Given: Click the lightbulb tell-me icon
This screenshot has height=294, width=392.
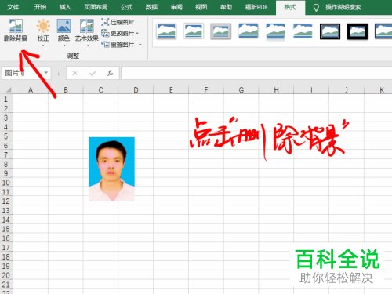Looking at the screenshot, I should point(316,8).
